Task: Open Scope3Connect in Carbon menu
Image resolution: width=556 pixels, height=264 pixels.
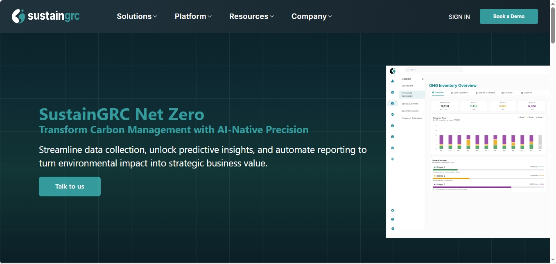Action: (x=410, y=104)
